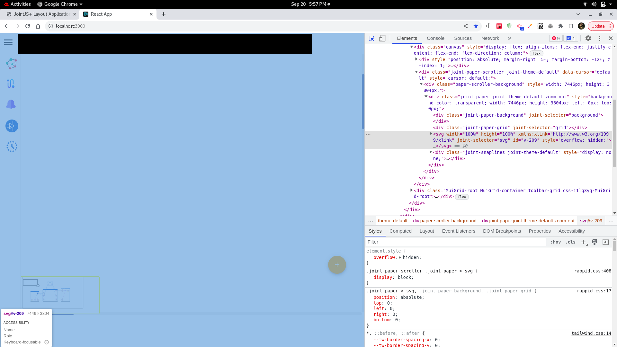Select the graph/network icon in the sidebar
The image size is (617, 347).
pyautogui.click(x=11, y=63)
